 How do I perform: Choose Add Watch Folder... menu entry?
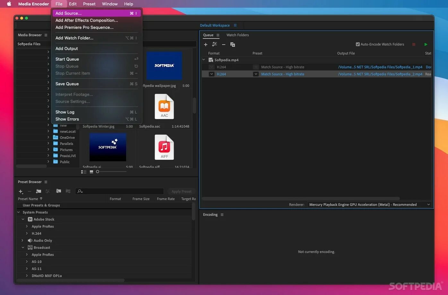coord(97,38)
